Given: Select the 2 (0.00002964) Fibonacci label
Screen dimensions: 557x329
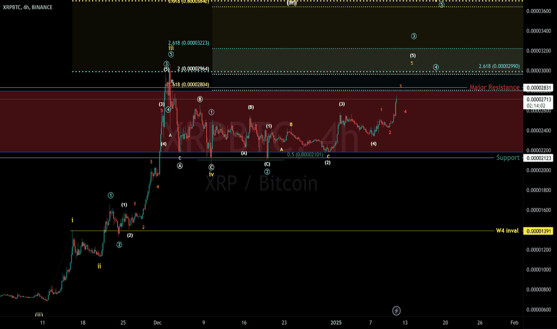Looking at the screenshot, I should [x=193, y=69].
